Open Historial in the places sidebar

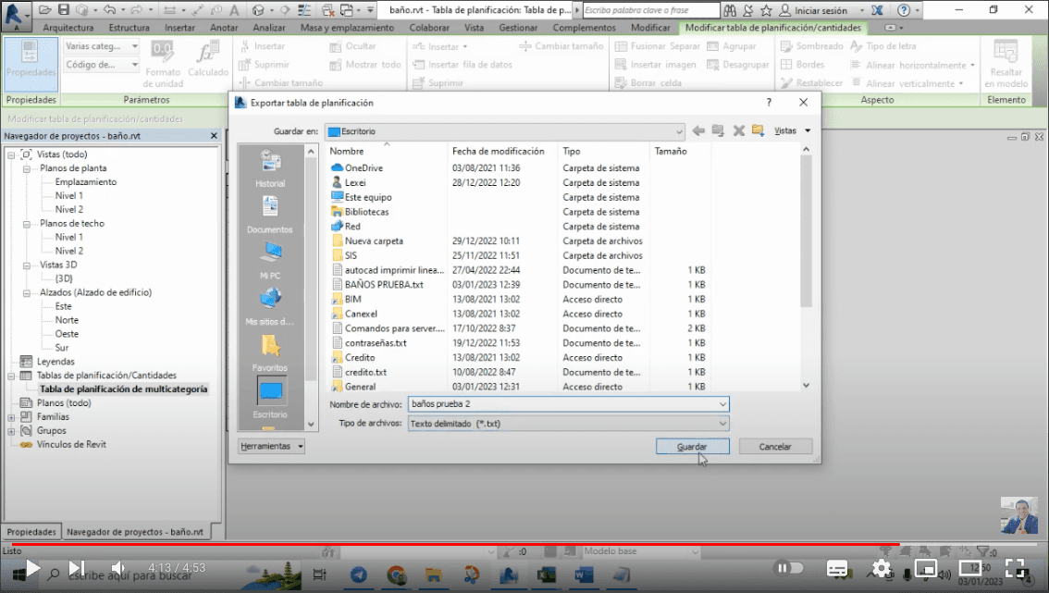[x=270, y=169]
